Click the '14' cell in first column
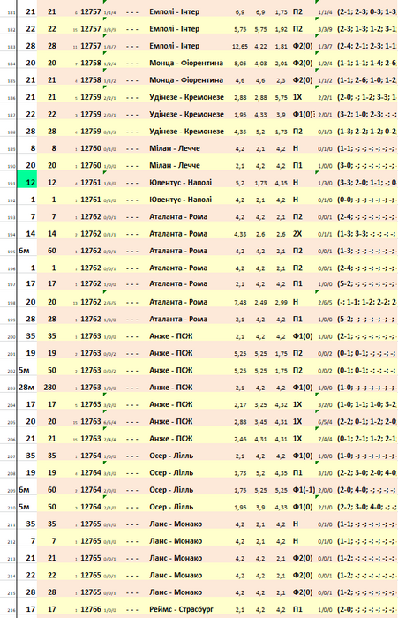Viewport: 398px width, 618px height. (x=31, y=234)
